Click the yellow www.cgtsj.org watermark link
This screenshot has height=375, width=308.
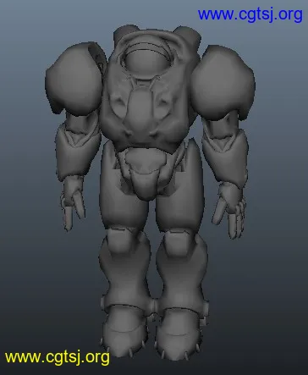click(58, 357)
